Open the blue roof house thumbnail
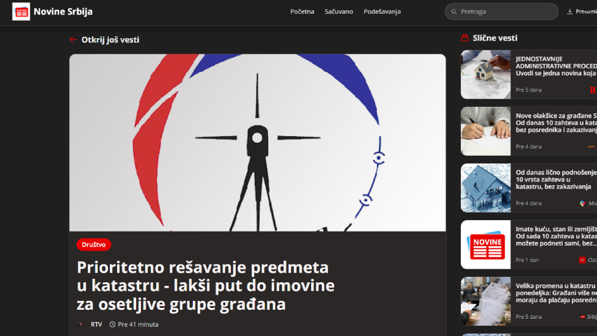Screen dimensions: 597x336 pos(485,188)
